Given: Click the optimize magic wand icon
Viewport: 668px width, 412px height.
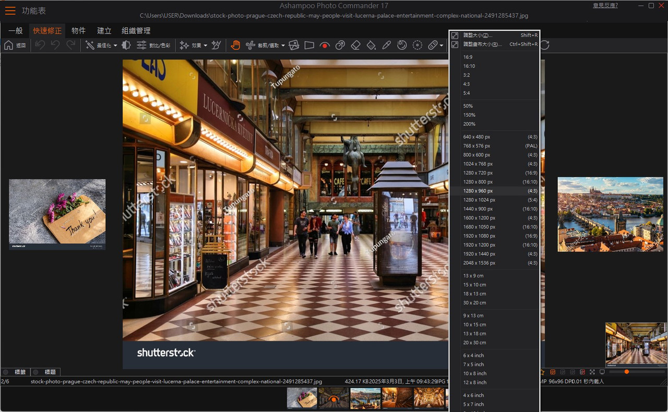Looking at the screenshot, I should (90, 45).
